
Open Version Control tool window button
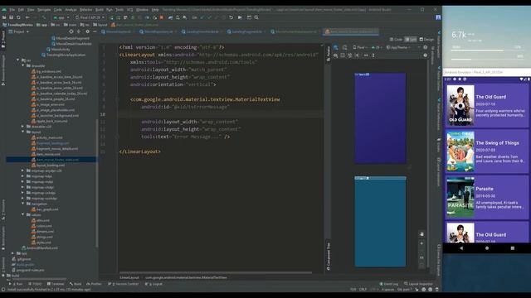pos(123,284)
